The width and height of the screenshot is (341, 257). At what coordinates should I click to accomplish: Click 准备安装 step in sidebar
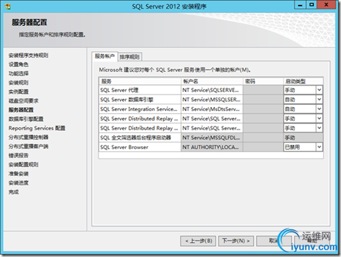pos(19,174)
